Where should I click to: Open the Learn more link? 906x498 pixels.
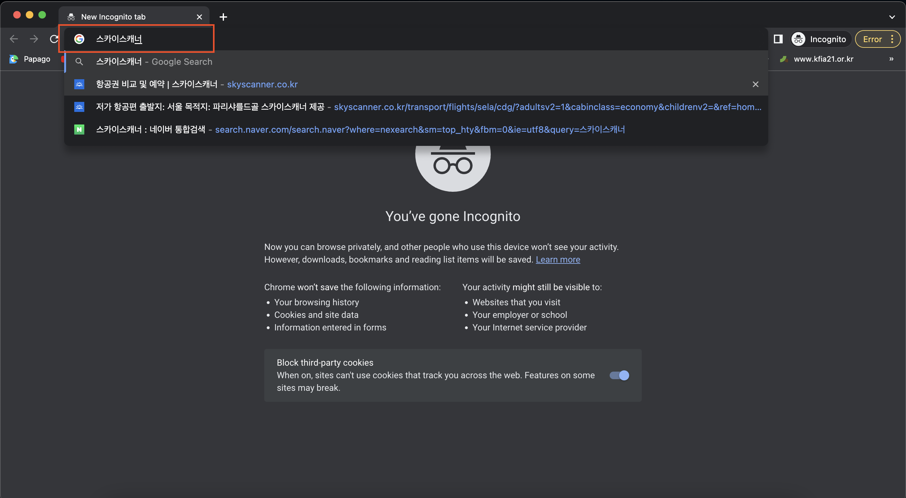[x=557, y=259]
